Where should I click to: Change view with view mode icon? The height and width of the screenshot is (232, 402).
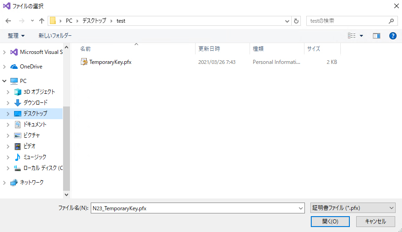352,36
